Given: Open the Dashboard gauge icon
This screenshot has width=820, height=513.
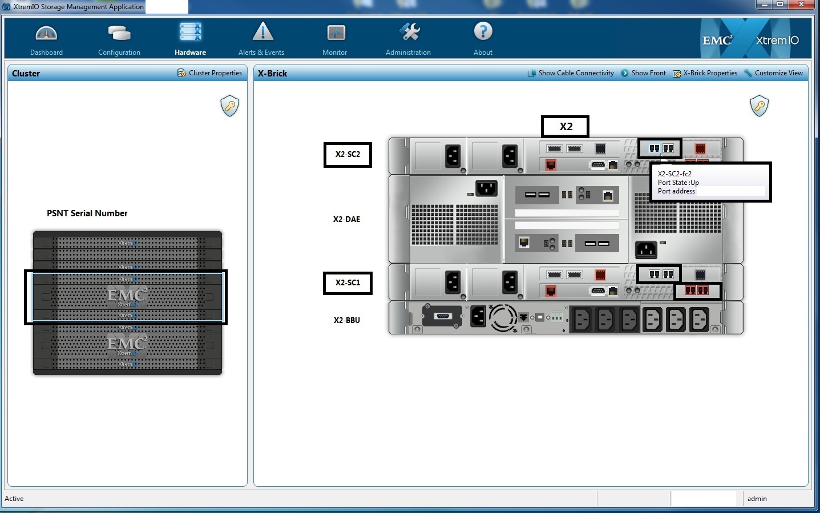Looking at the screenshot, I should pyautogui.click(x=46, y=34).
